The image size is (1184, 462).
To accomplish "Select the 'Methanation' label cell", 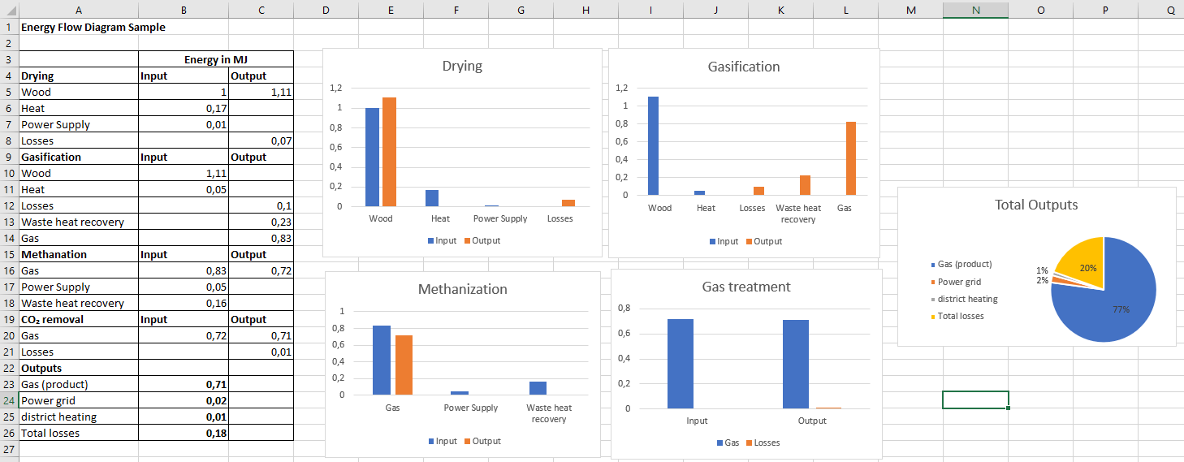I will [79, 254].
